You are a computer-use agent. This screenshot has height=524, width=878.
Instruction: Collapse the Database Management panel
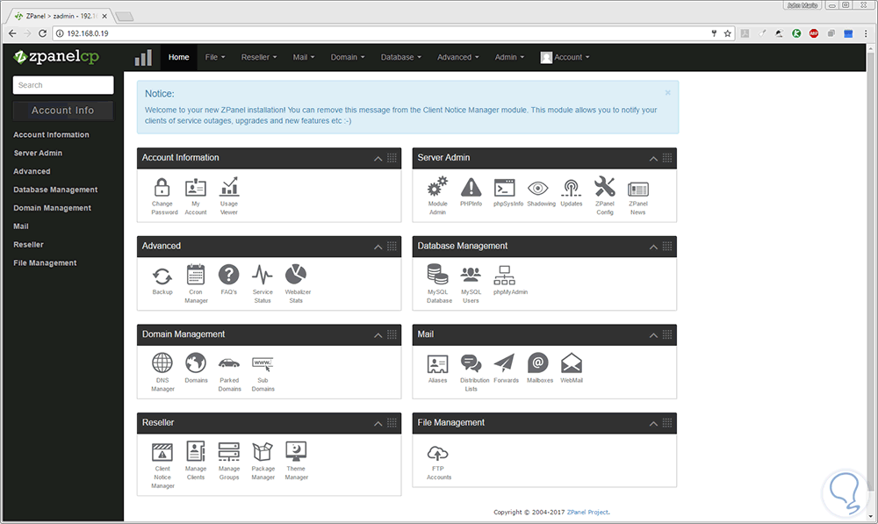pos(653,247)
